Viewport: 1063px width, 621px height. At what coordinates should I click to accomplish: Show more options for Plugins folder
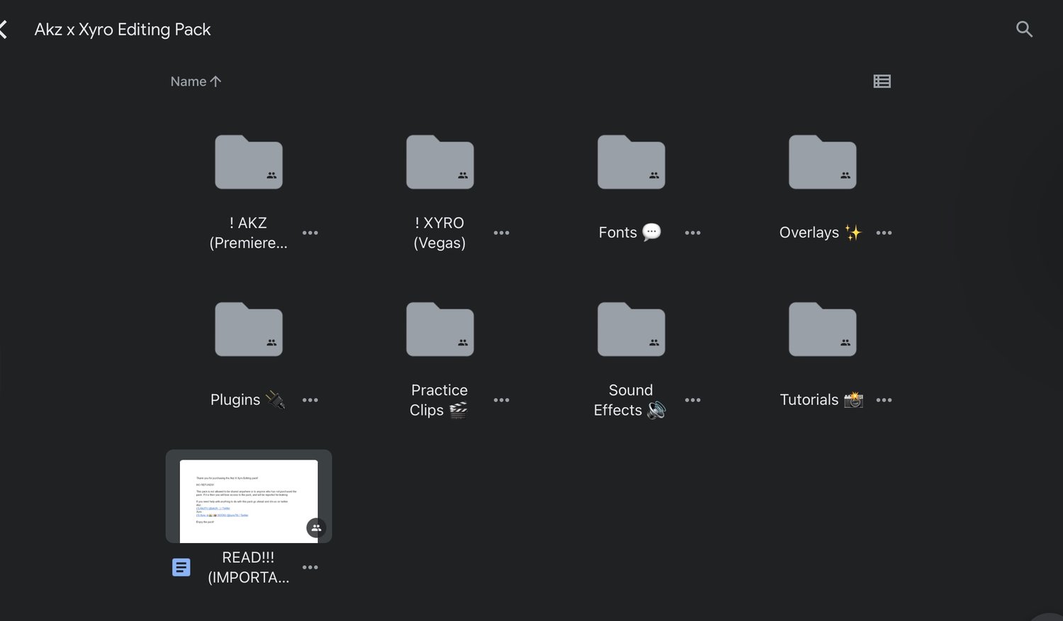pyautogui.click(x=310, y=400)
